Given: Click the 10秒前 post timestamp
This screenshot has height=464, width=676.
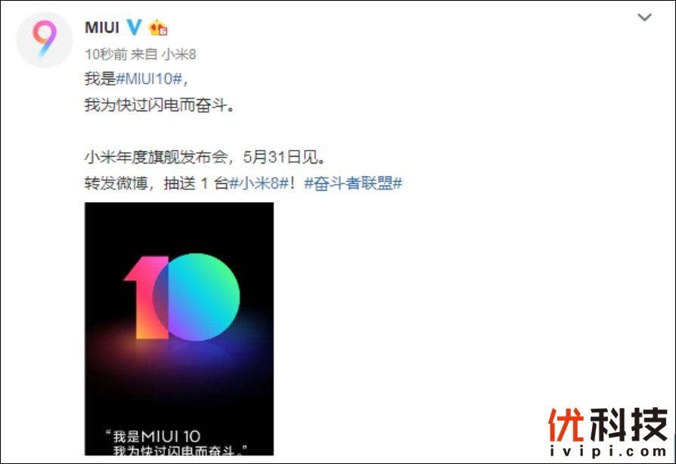Looking at the screenshot, I should pyautogui.click(x=106, y=54).
